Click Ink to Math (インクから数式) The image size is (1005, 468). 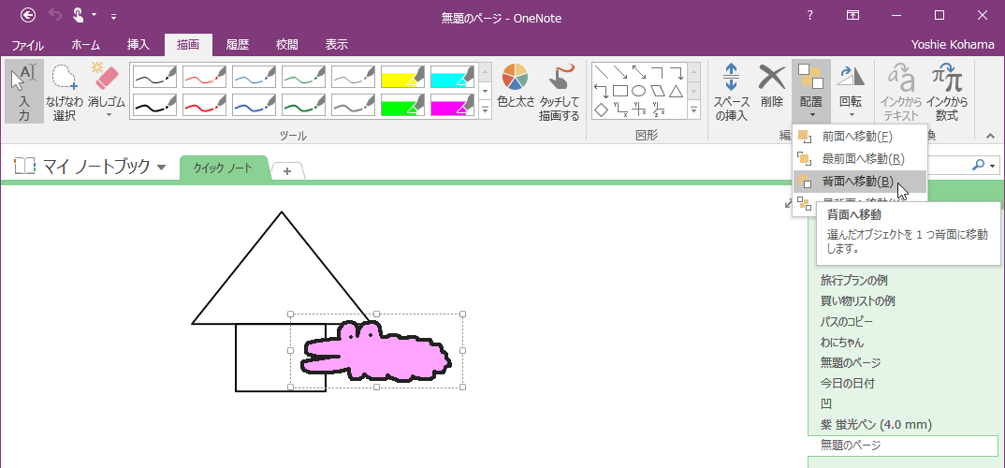(x=947, y=91)
